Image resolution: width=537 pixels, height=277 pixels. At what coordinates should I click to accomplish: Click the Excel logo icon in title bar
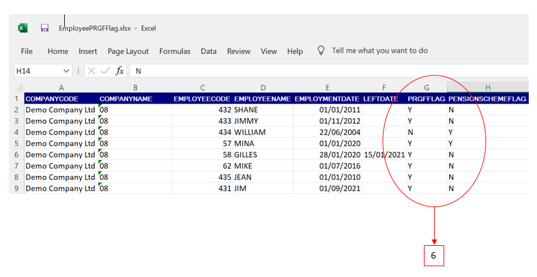23,28
